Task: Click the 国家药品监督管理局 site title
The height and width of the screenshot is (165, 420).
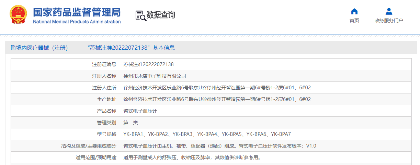Action: click(x=77, y=12)
